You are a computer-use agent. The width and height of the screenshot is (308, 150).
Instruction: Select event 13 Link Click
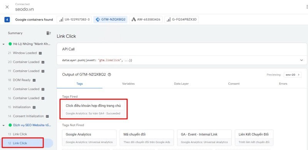17,134
